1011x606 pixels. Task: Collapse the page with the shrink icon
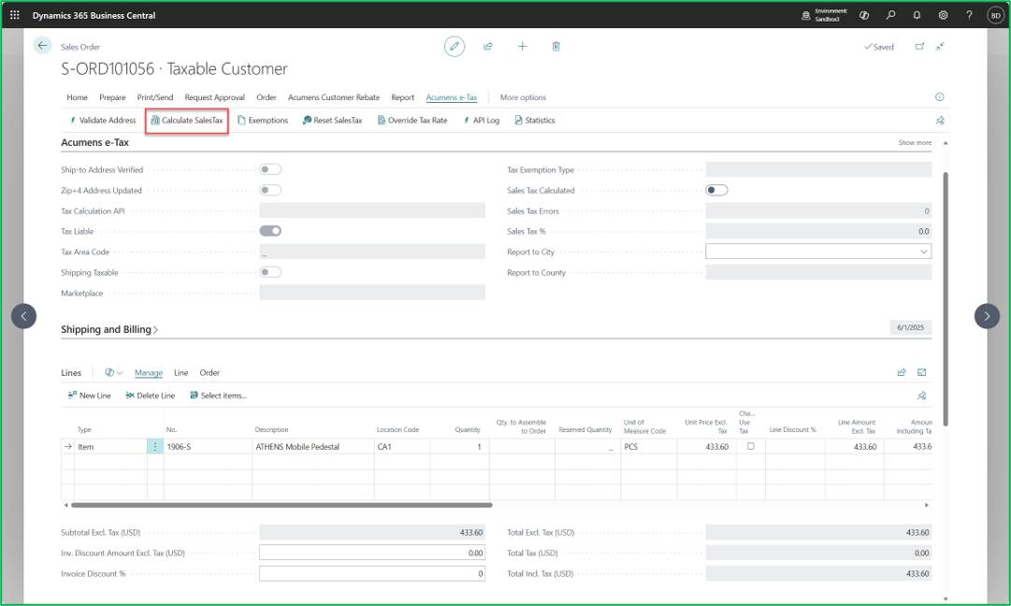coord(940,47)
